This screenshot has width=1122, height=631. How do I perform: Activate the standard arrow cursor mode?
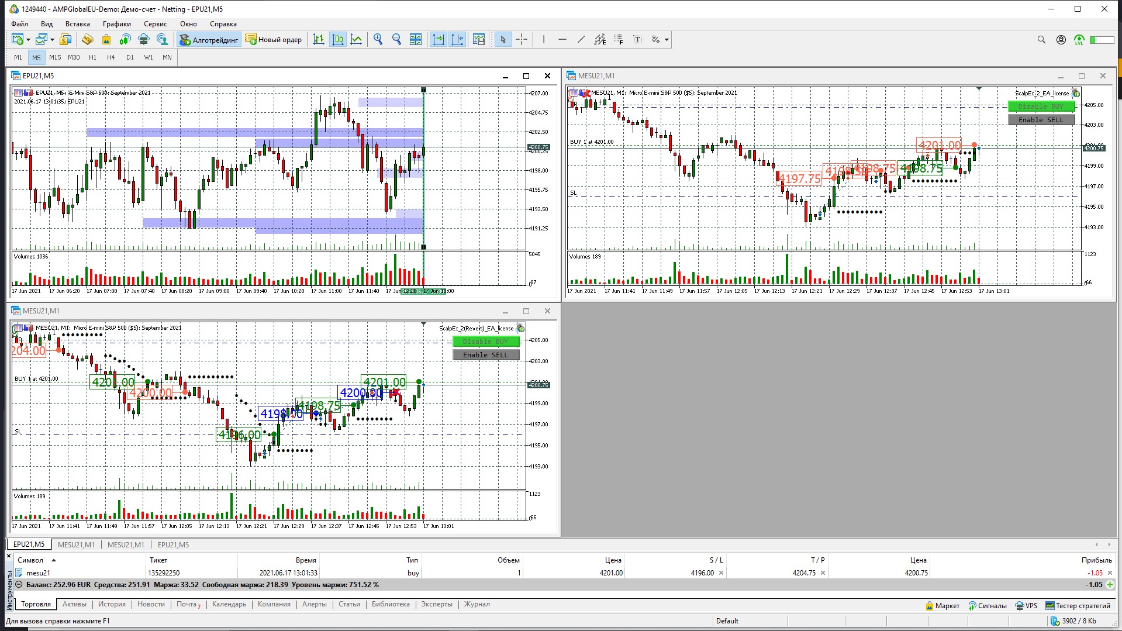(x=503, y=40)
